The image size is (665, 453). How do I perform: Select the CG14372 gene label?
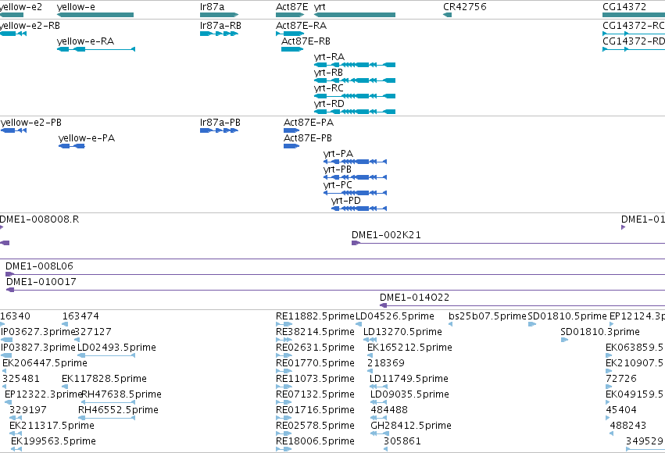(x=624, y=7)
